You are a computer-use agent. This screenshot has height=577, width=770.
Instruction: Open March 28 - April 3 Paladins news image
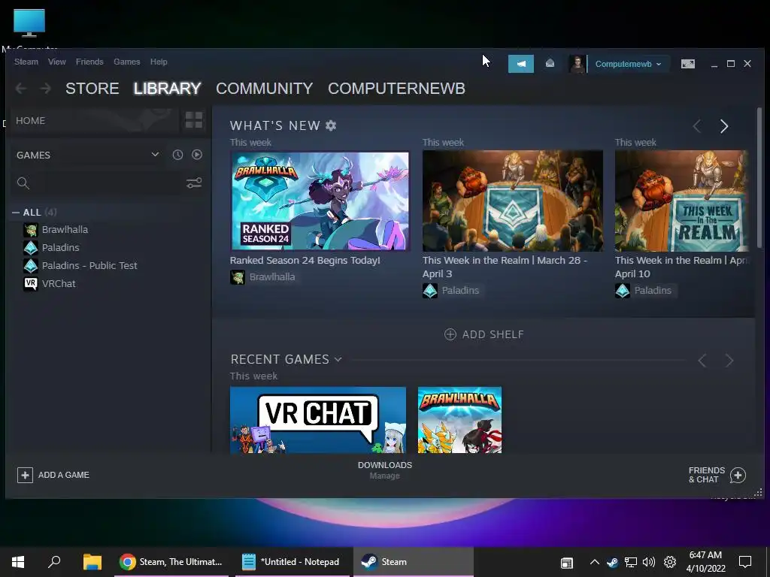[513, 201]
